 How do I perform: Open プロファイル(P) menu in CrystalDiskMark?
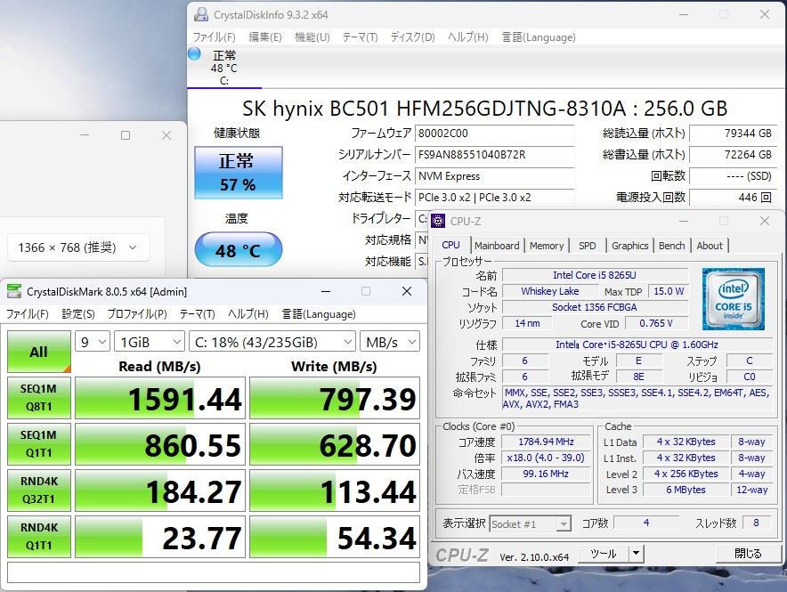point(137,314)
